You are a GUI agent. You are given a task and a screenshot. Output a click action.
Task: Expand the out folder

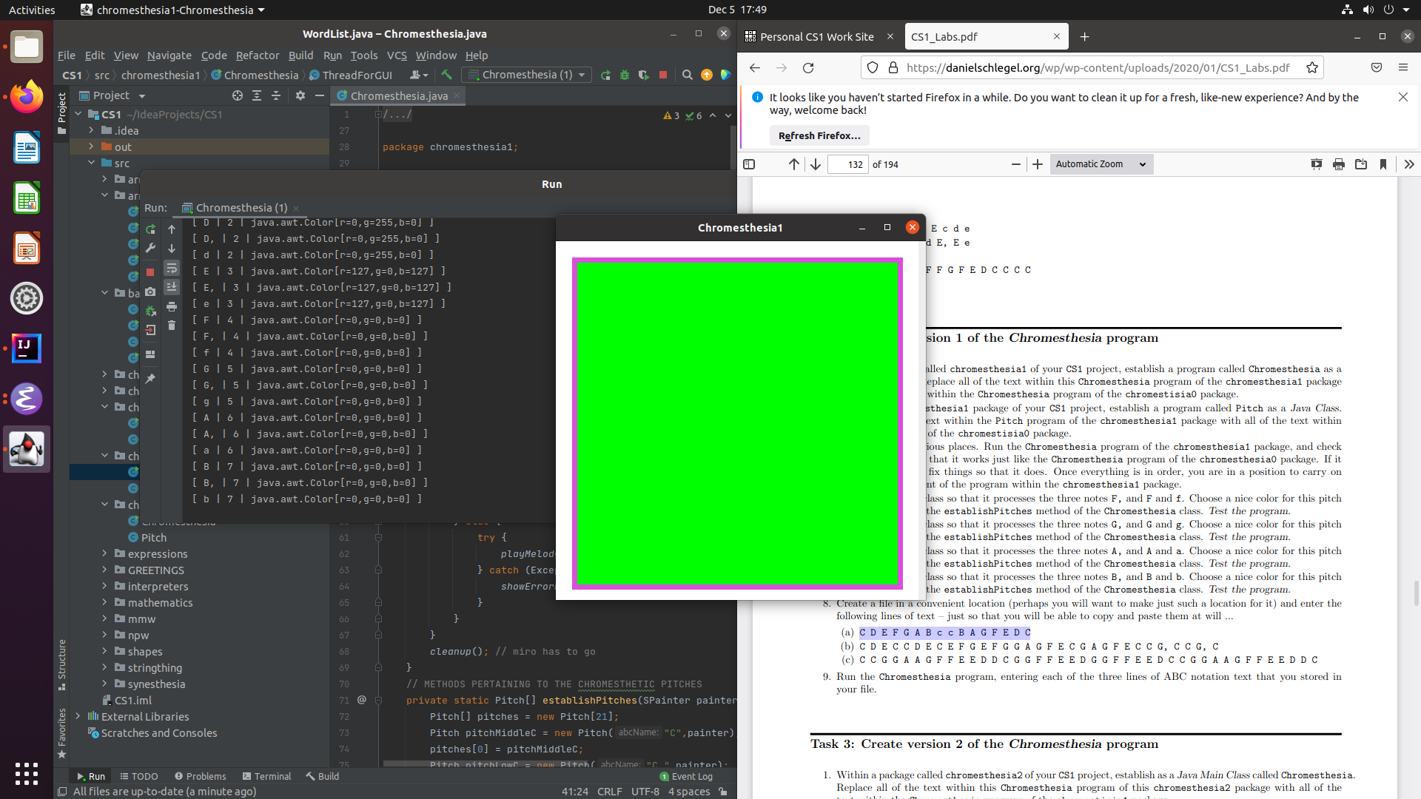click(x=91, y=146)
